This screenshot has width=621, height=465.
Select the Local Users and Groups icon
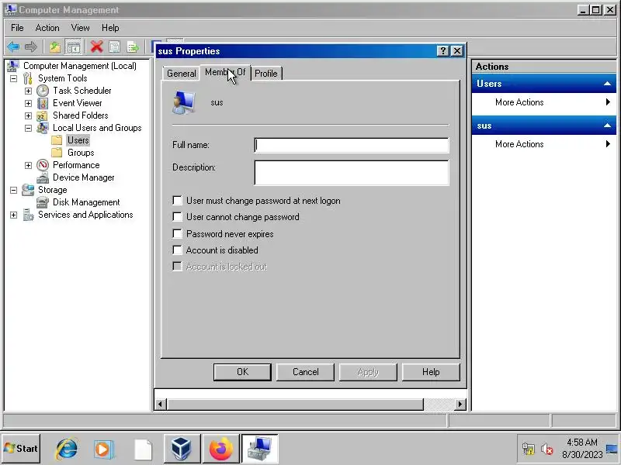pos(43,128)
